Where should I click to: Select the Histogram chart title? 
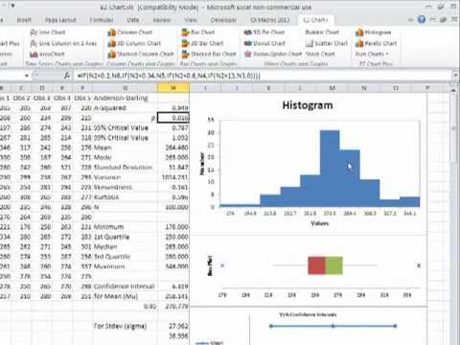coord(308,105)
